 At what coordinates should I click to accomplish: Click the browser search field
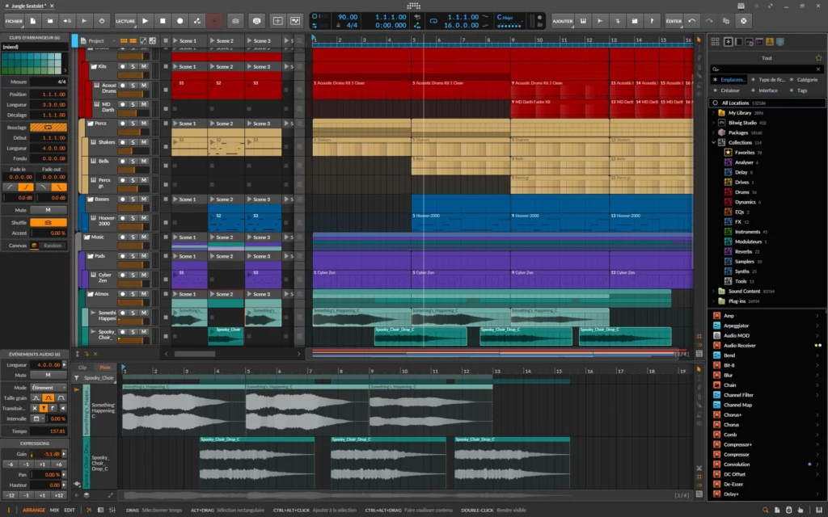[767, 69]
